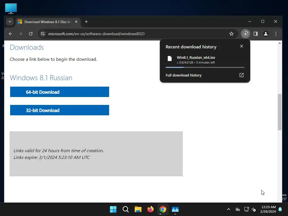The height and width of the screenshot is (216, 288).
Task: Reload the Microsoft download page
Action: tap(31, 34)
